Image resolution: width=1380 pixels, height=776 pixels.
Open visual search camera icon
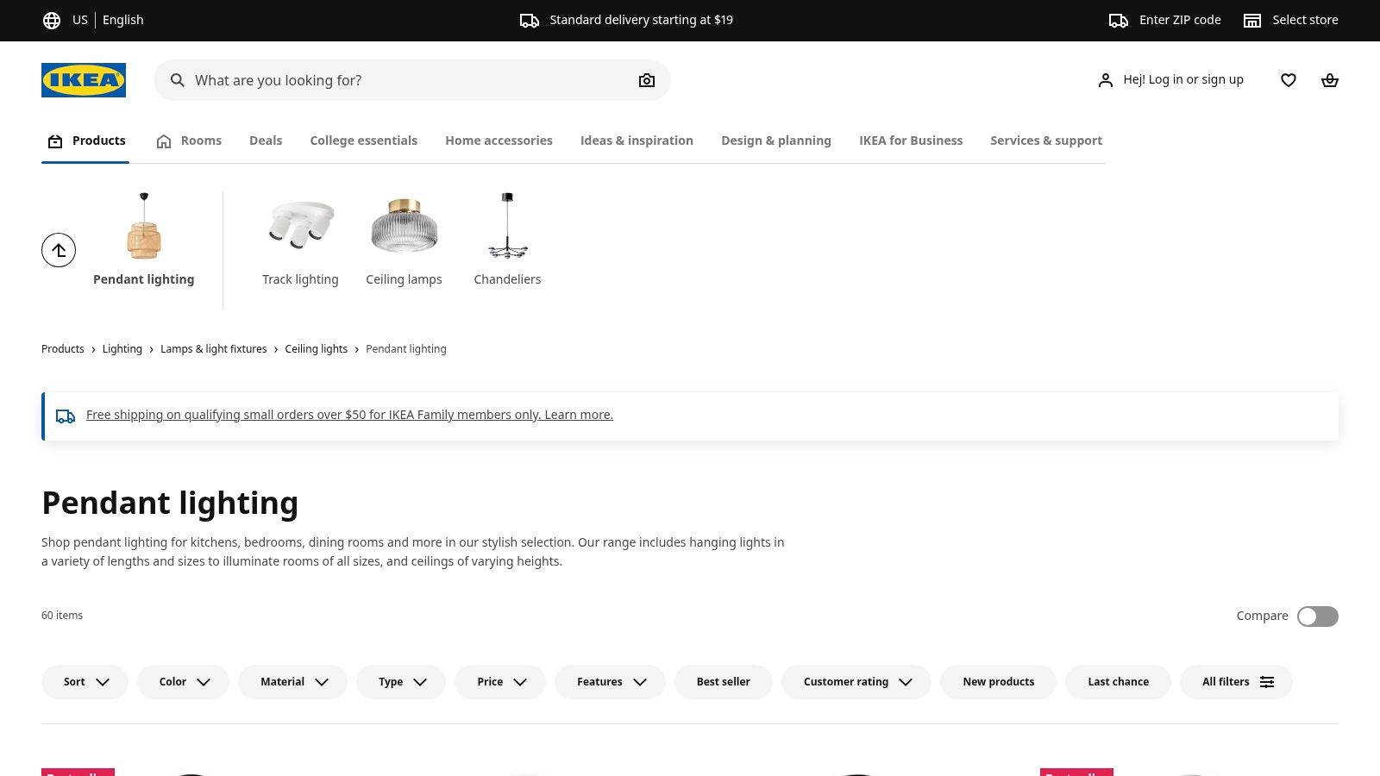[x=646, y=80]
